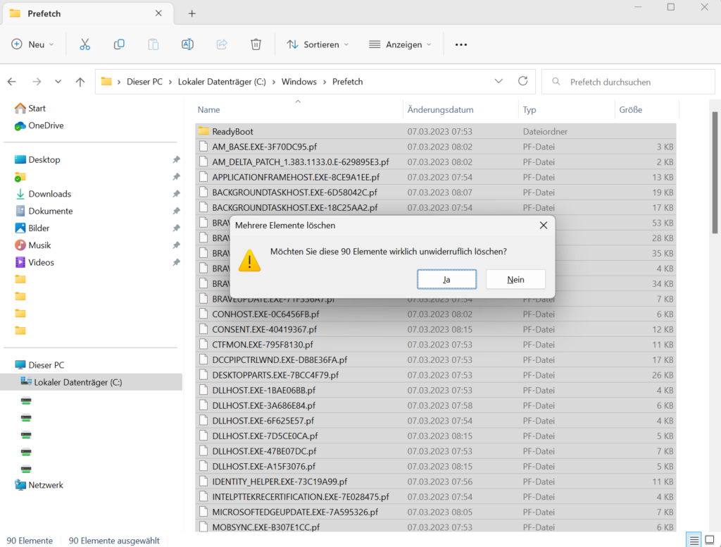The image size is (721, 547).
Task: Click the Delete trash icon in the toolbar
Action: click(x=256, y=44)
